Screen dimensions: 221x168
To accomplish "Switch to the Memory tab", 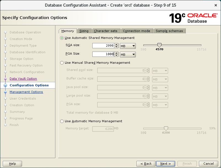I will tap(68, 31).
